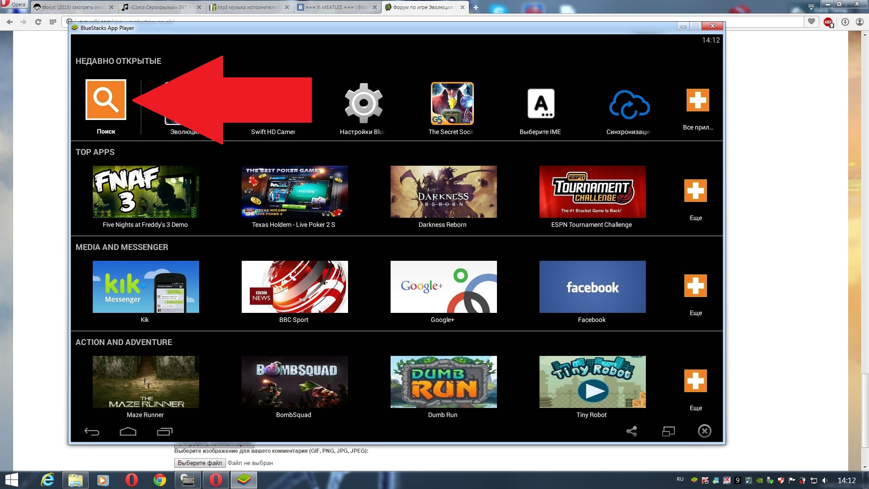Click the share icon in bottom bar
869x489 pixels.
tap(631, 431)
